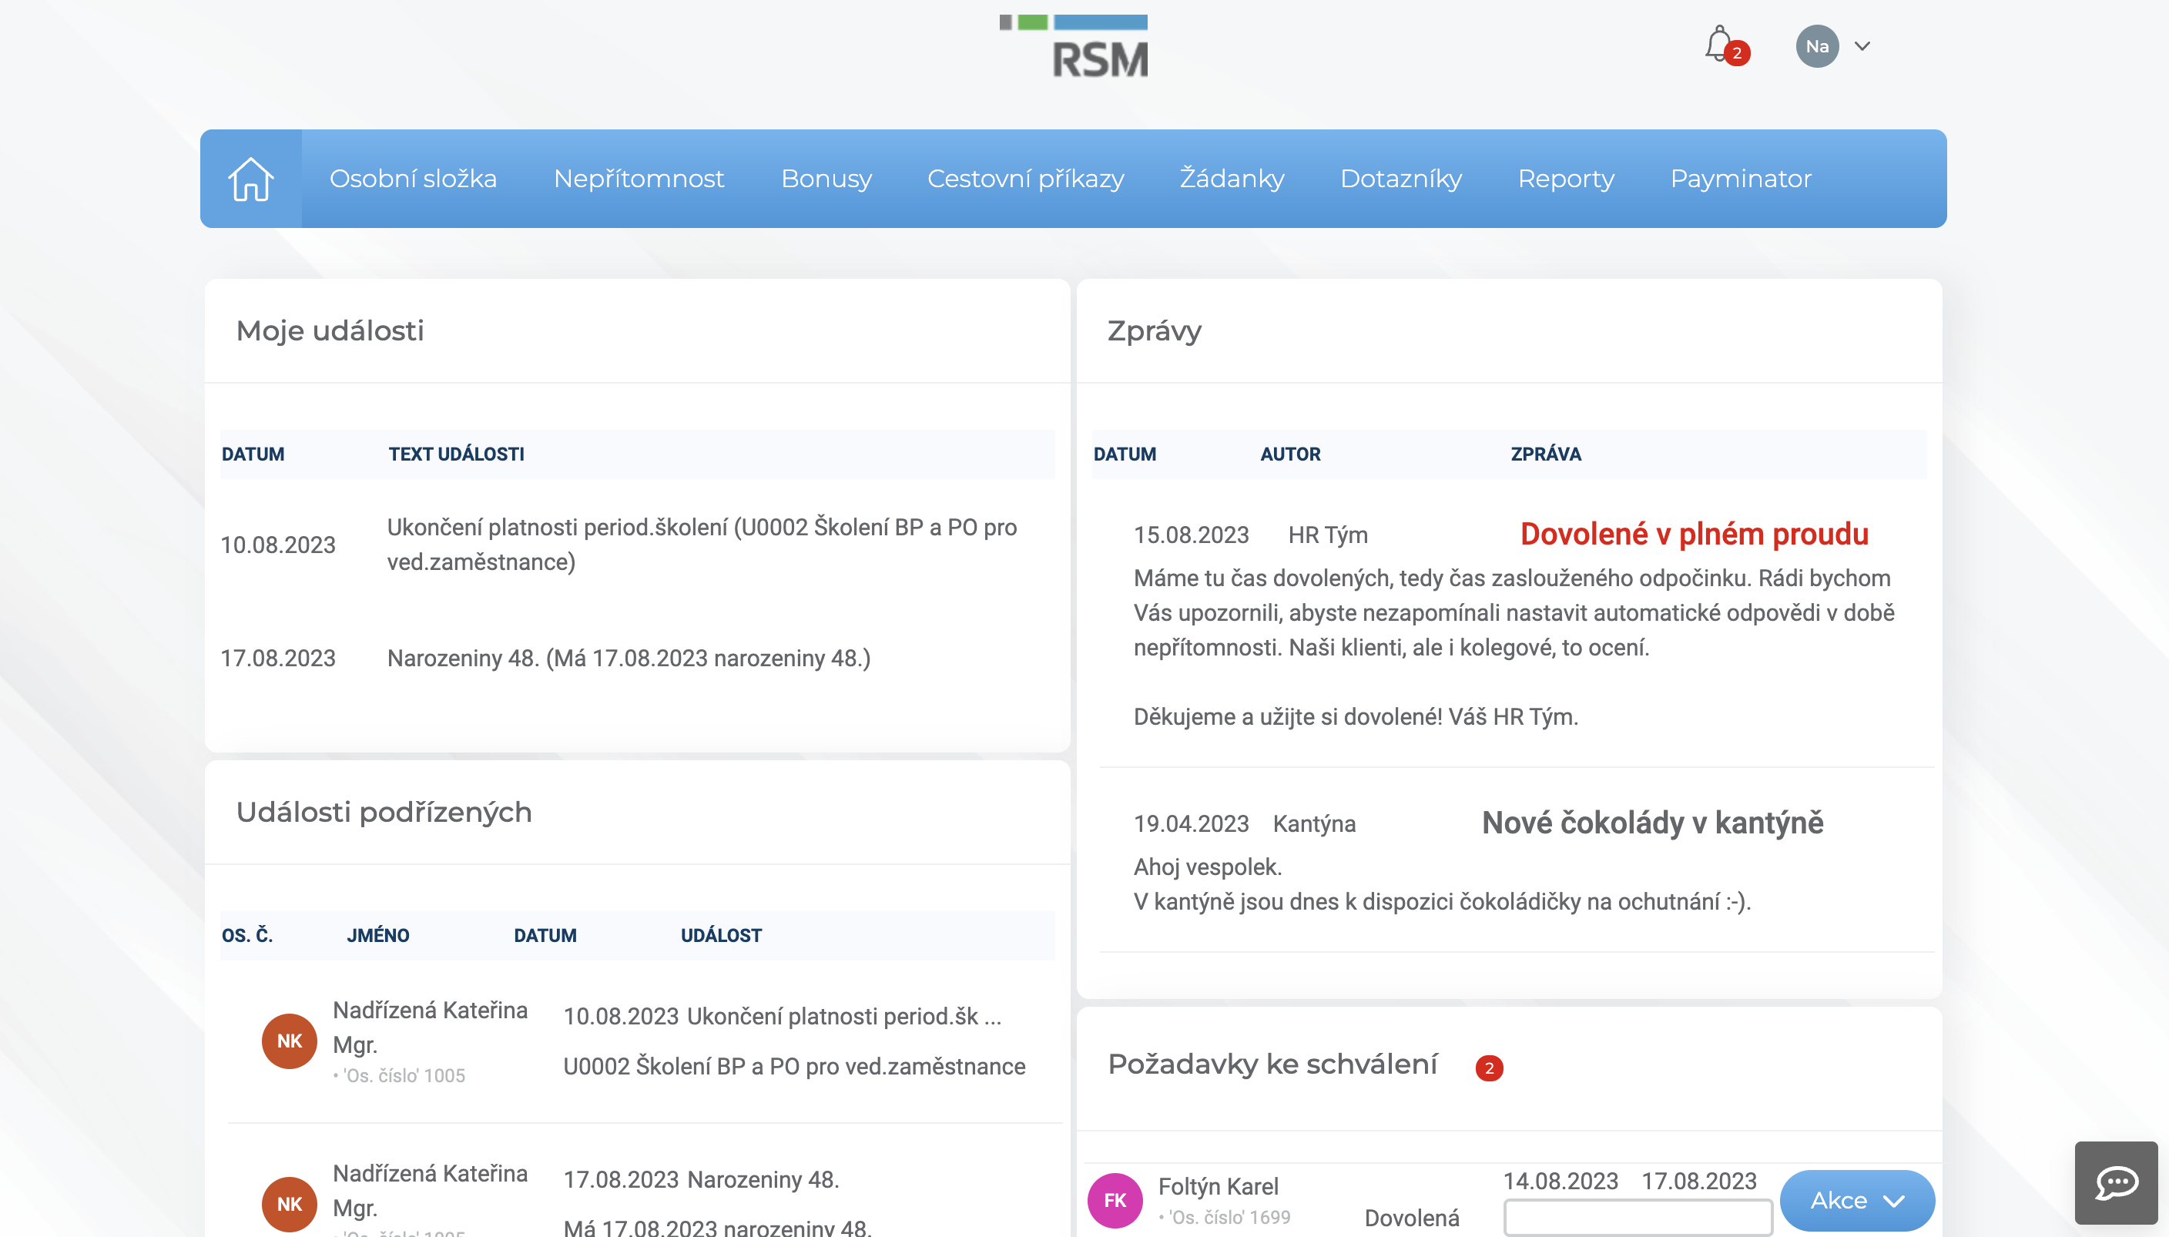
Task: Expand the user account chevron
Action: click(1862, 46)
